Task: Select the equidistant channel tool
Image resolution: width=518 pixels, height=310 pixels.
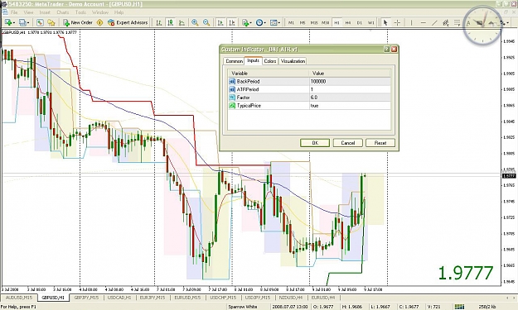Action: 446,22
